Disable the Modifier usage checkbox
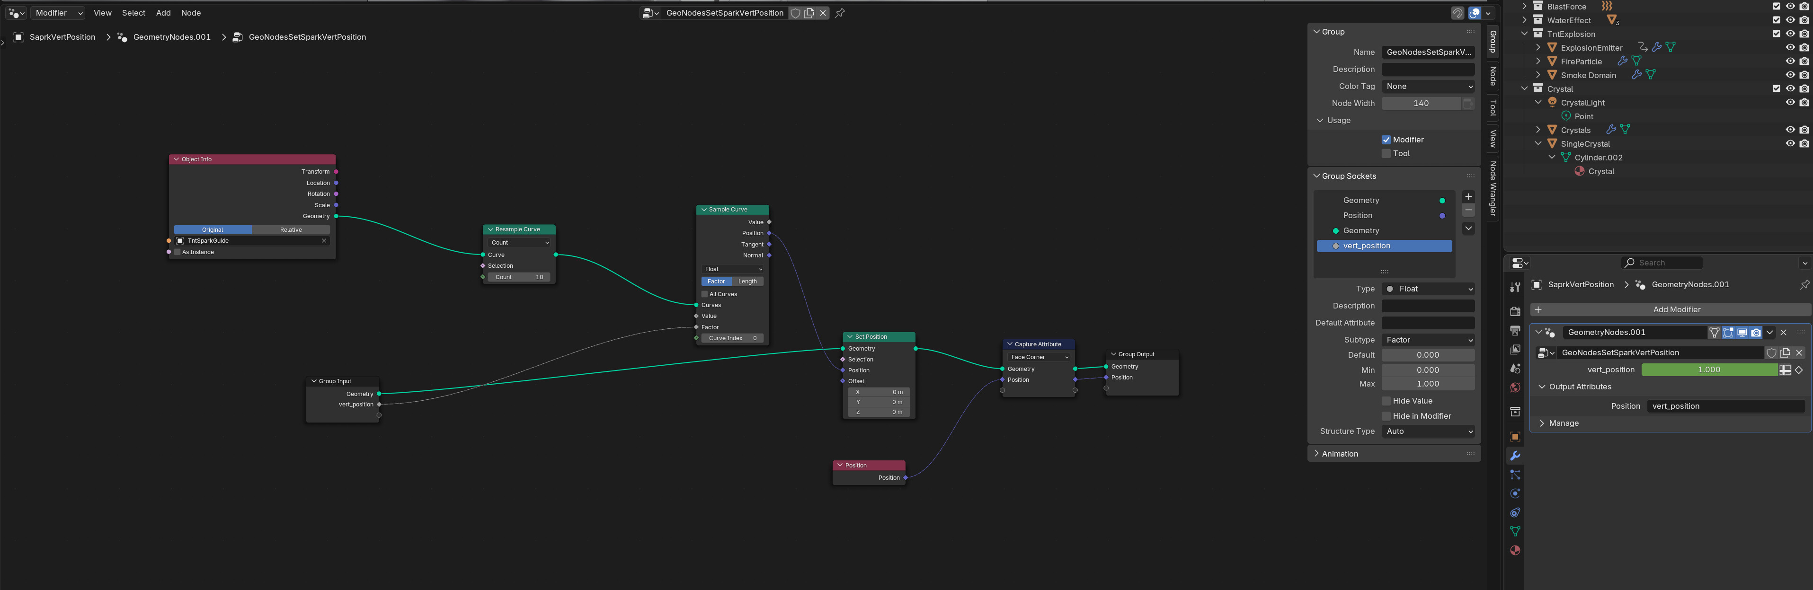The width and height of the screenshot is (1813, 590). tap(1386, 140)
